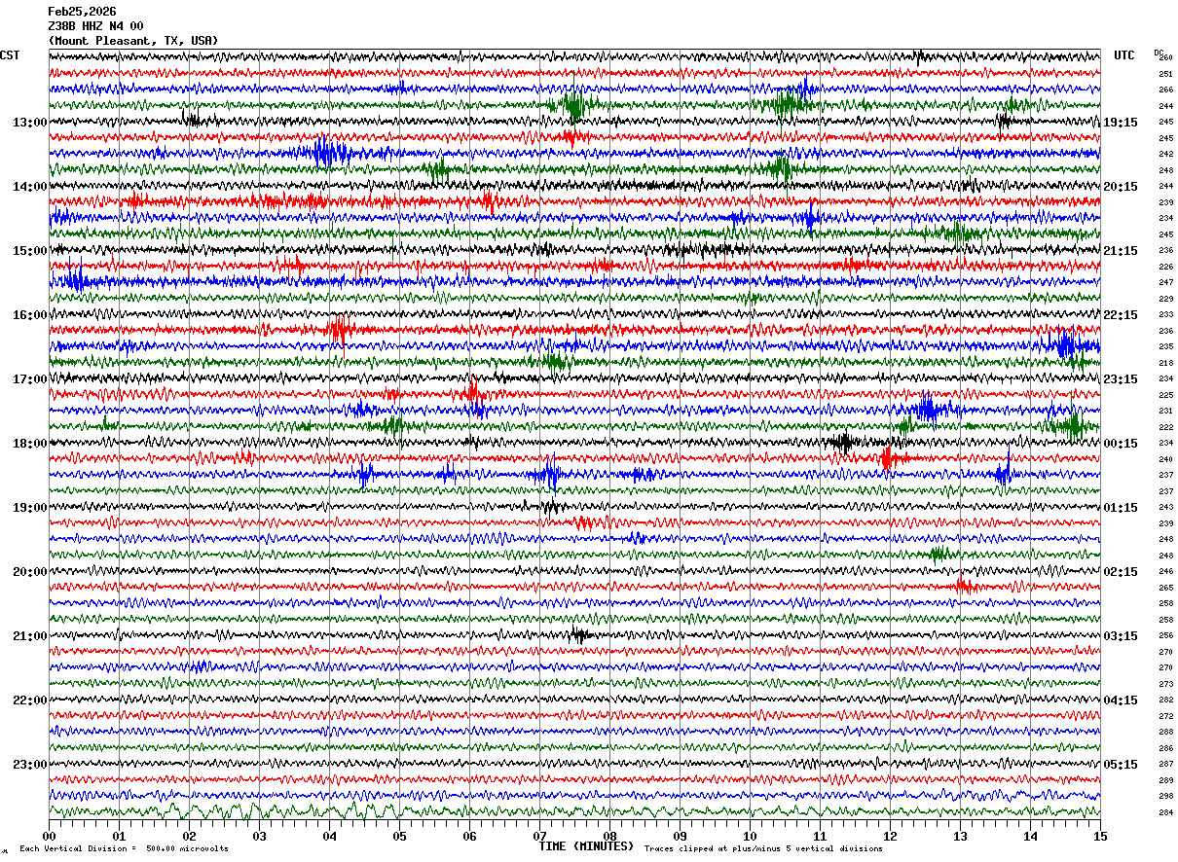Click minute tick label "00" on time axis

coord(49,836)
